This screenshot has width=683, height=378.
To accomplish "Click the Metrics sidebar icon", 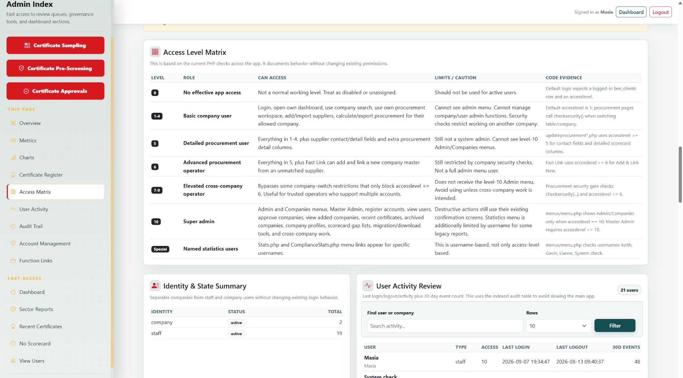I will click(x=13, y=140).
